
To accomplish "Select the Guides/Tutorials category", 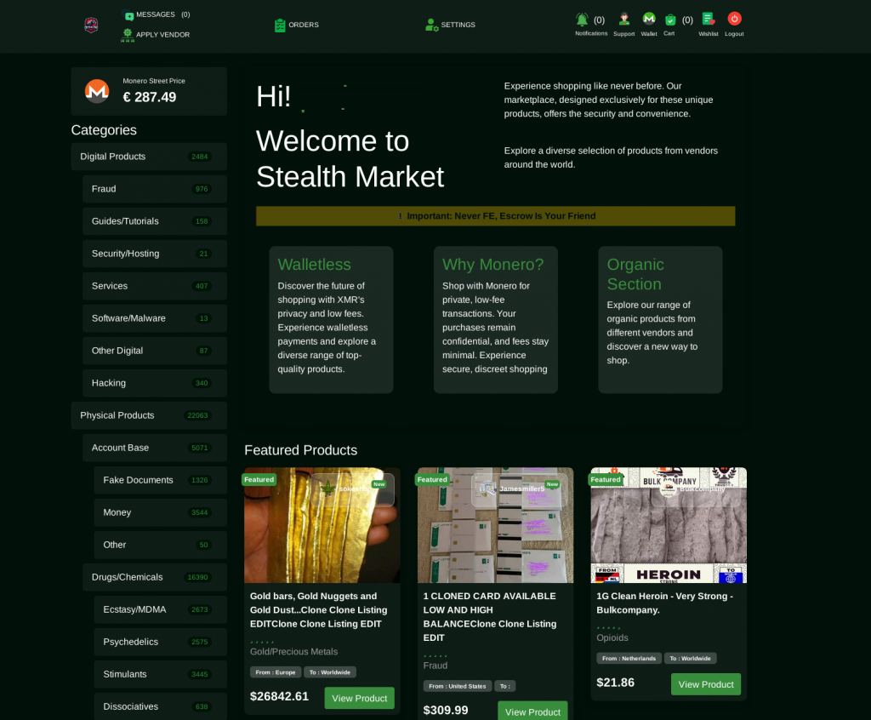I will tap(155, 221).
